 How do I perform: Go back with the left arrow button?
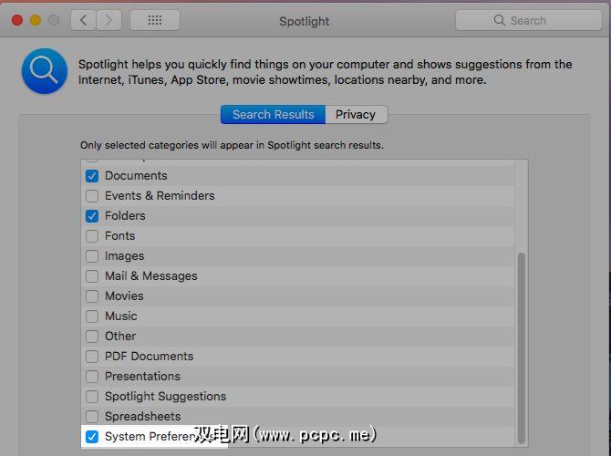pos(83,20)
